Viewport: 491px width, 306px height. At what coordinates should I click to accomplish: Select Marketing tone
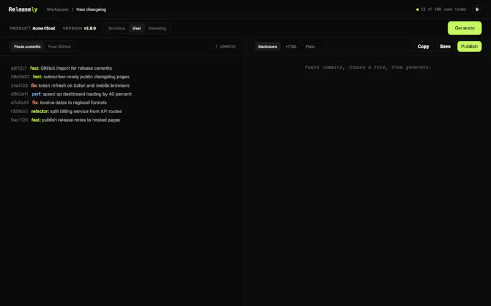coord(157,28)
